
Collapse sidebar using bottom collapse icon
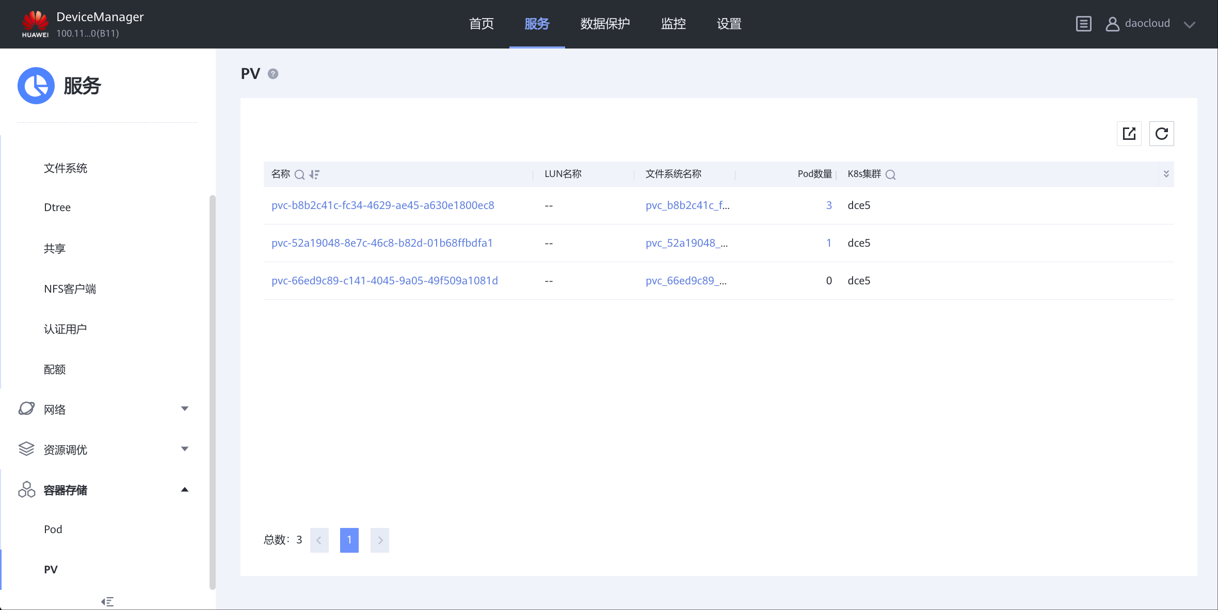click(x=107, y=601)
